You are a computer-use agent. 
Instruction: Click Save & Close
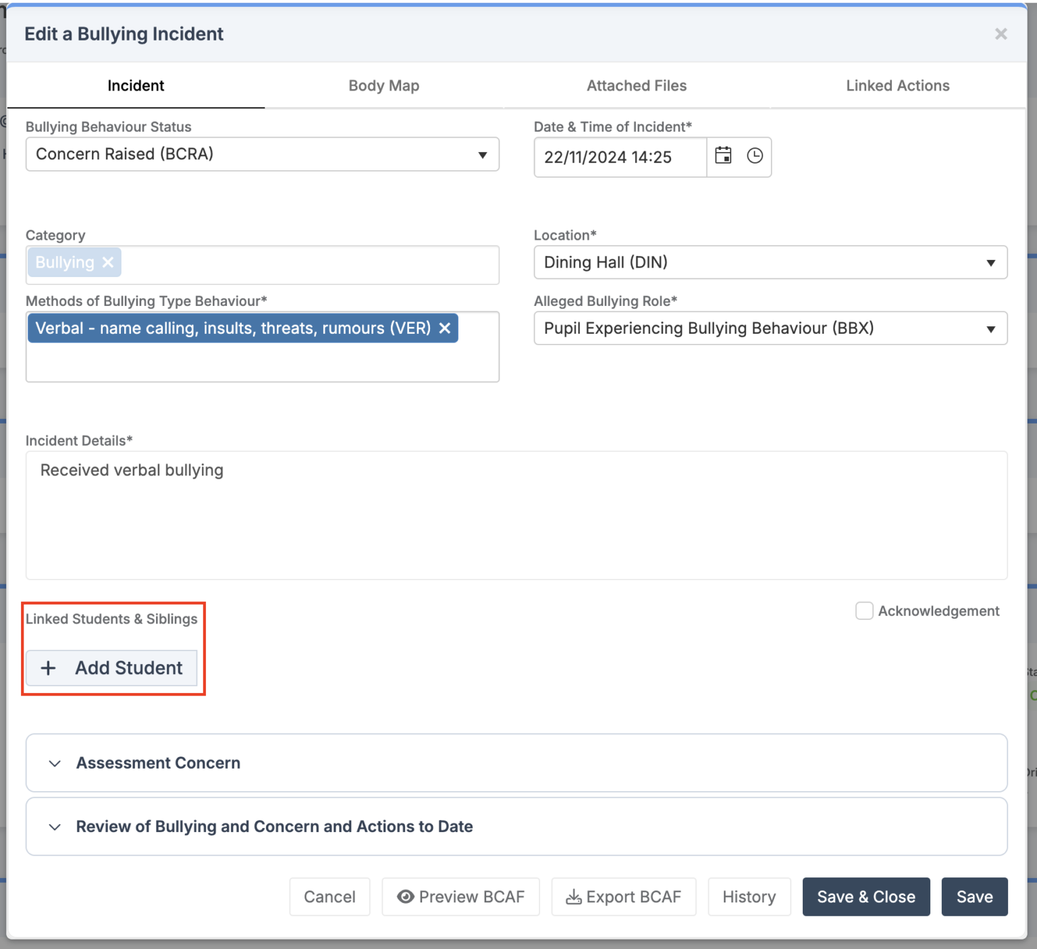coord(866,896)
